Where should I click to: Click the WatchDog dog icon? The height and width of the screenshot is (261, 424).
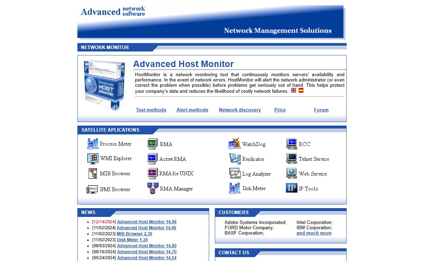[234, 144]
